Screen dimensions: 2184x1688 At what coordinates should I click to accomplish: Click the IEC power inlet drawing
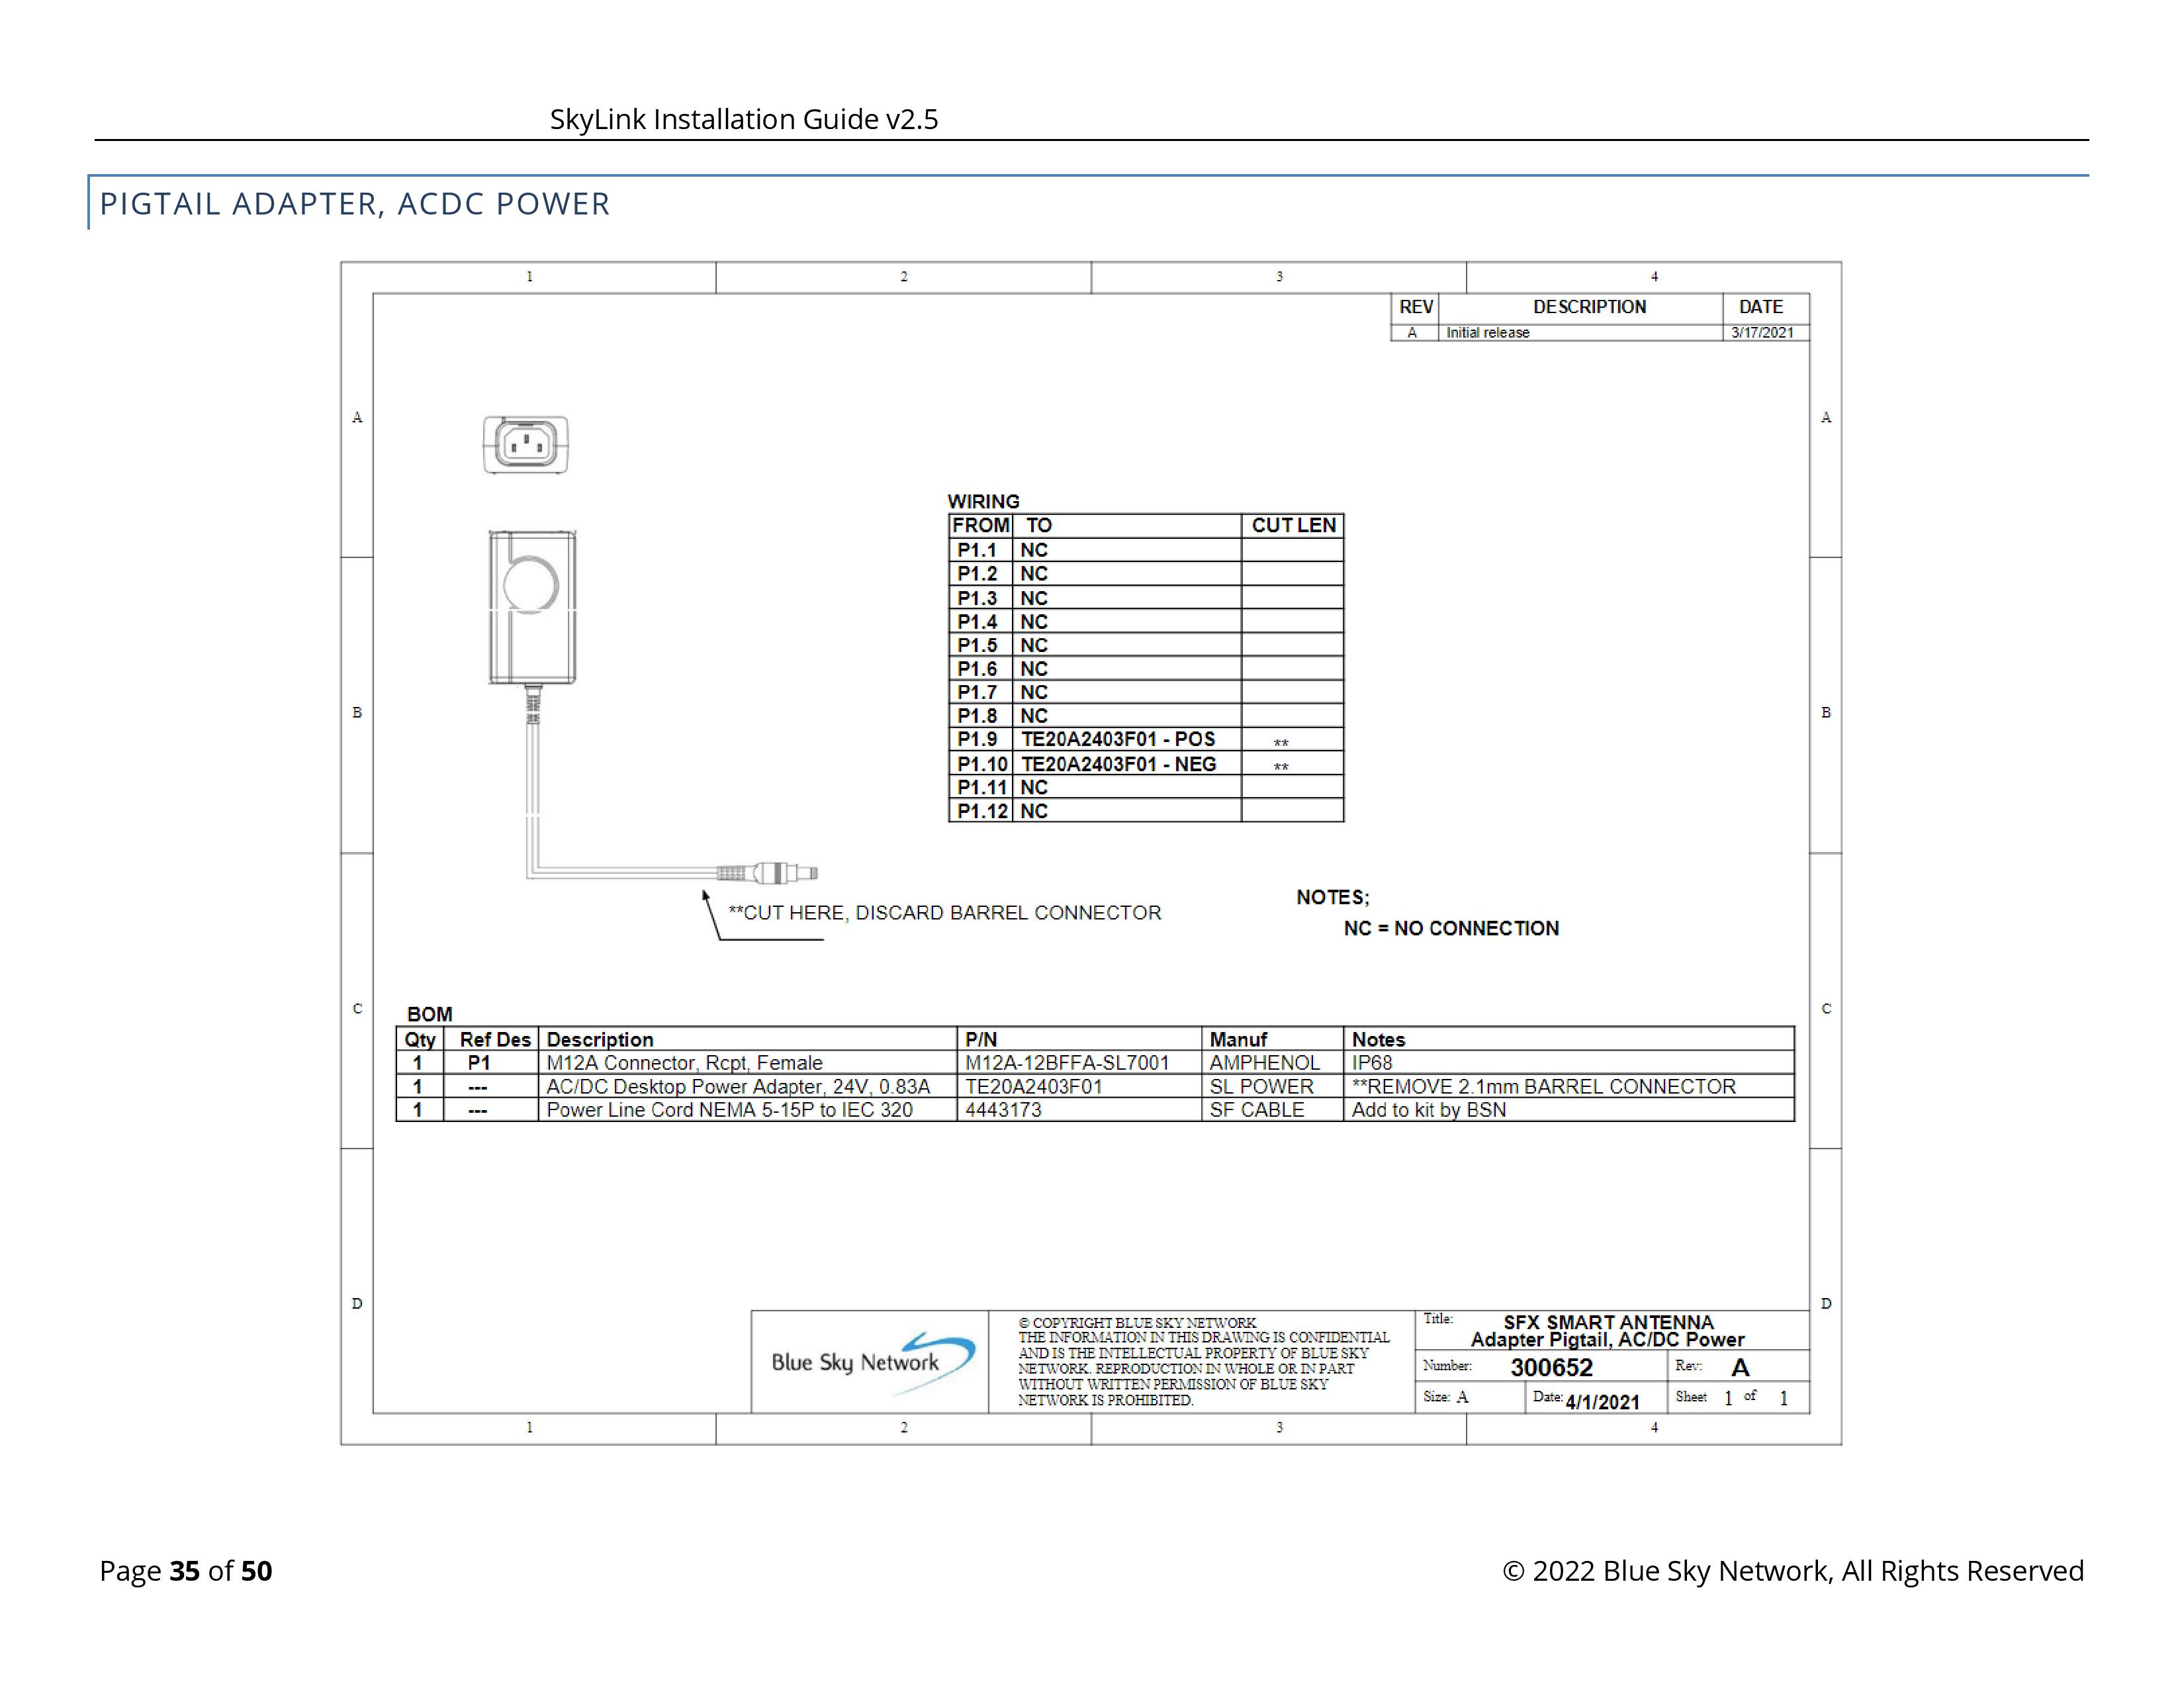click(x=526, y=444)
